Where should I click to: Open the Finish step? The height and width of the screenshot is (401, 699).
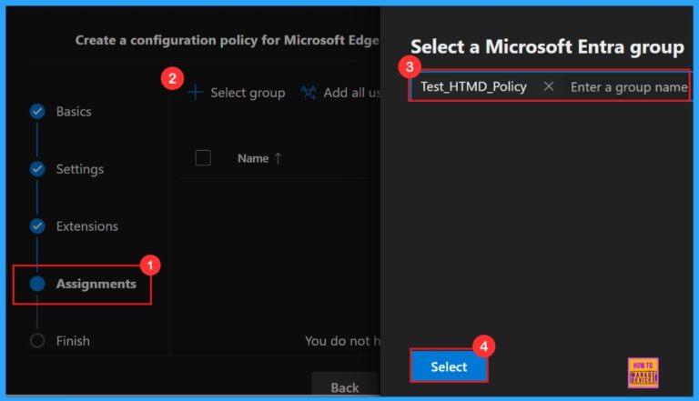tap(73, 341)
